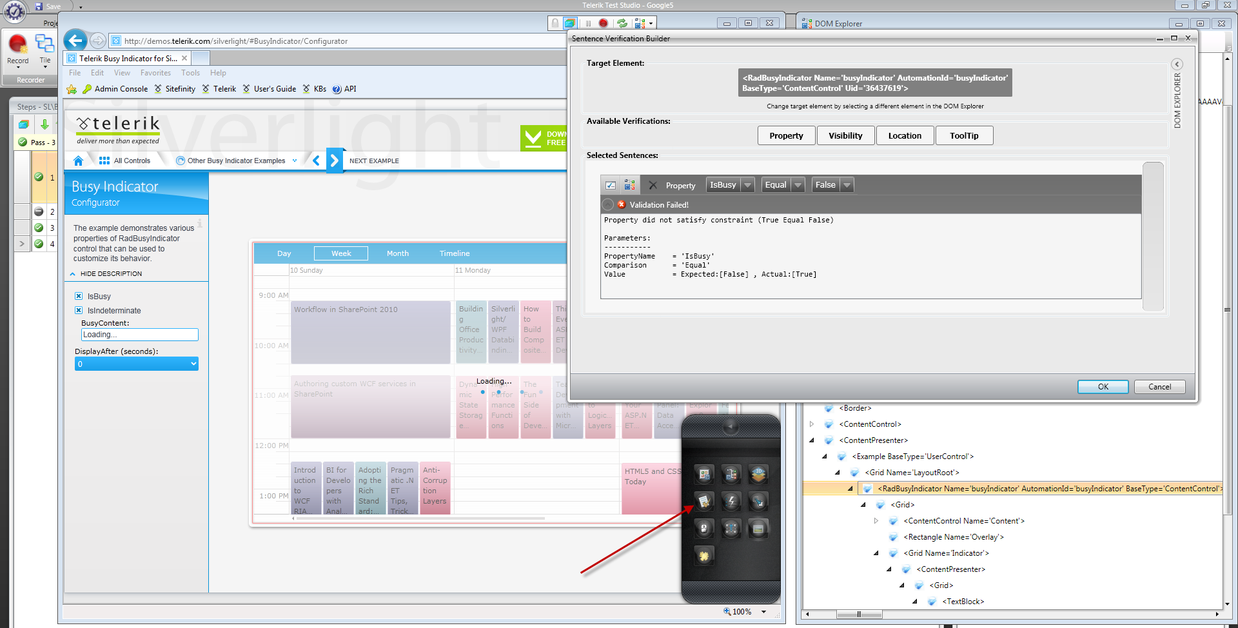Click the lock icon on the recording toolbar
This screenshot has width=1238, height=628.
[x=555, y=23]
